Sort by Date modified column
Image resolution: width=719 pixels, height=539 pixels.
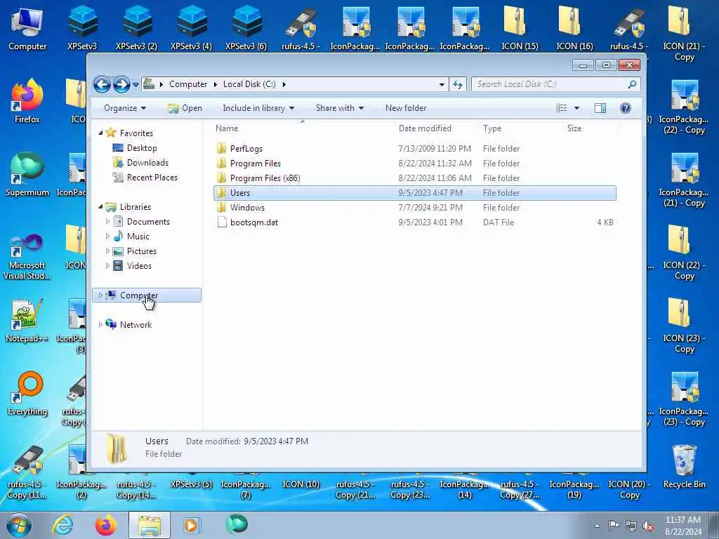tap(435, 128)
